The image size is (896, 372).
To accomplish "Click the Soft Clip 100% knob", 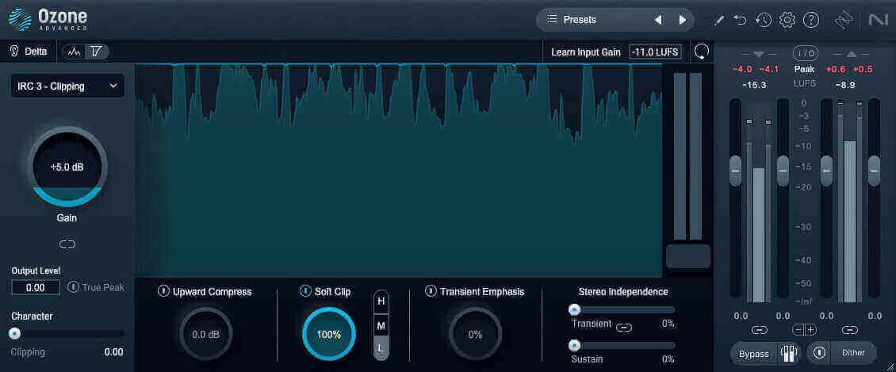I will (x=328, y=334).
